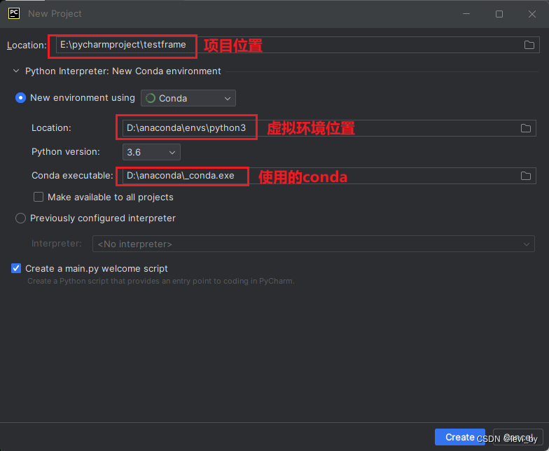The width and height of the screenshot is (549, 451).
Task: Maximize the New Project window
Action: [x=499, y=14]
